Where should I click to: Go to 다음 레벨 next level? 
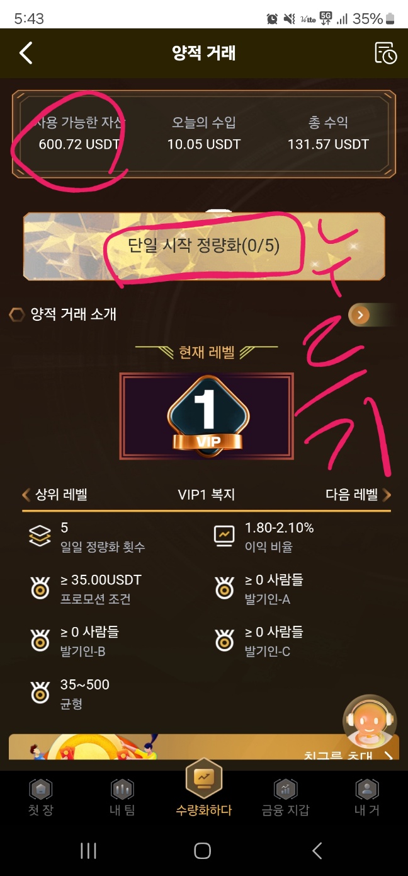coord(358,495)
